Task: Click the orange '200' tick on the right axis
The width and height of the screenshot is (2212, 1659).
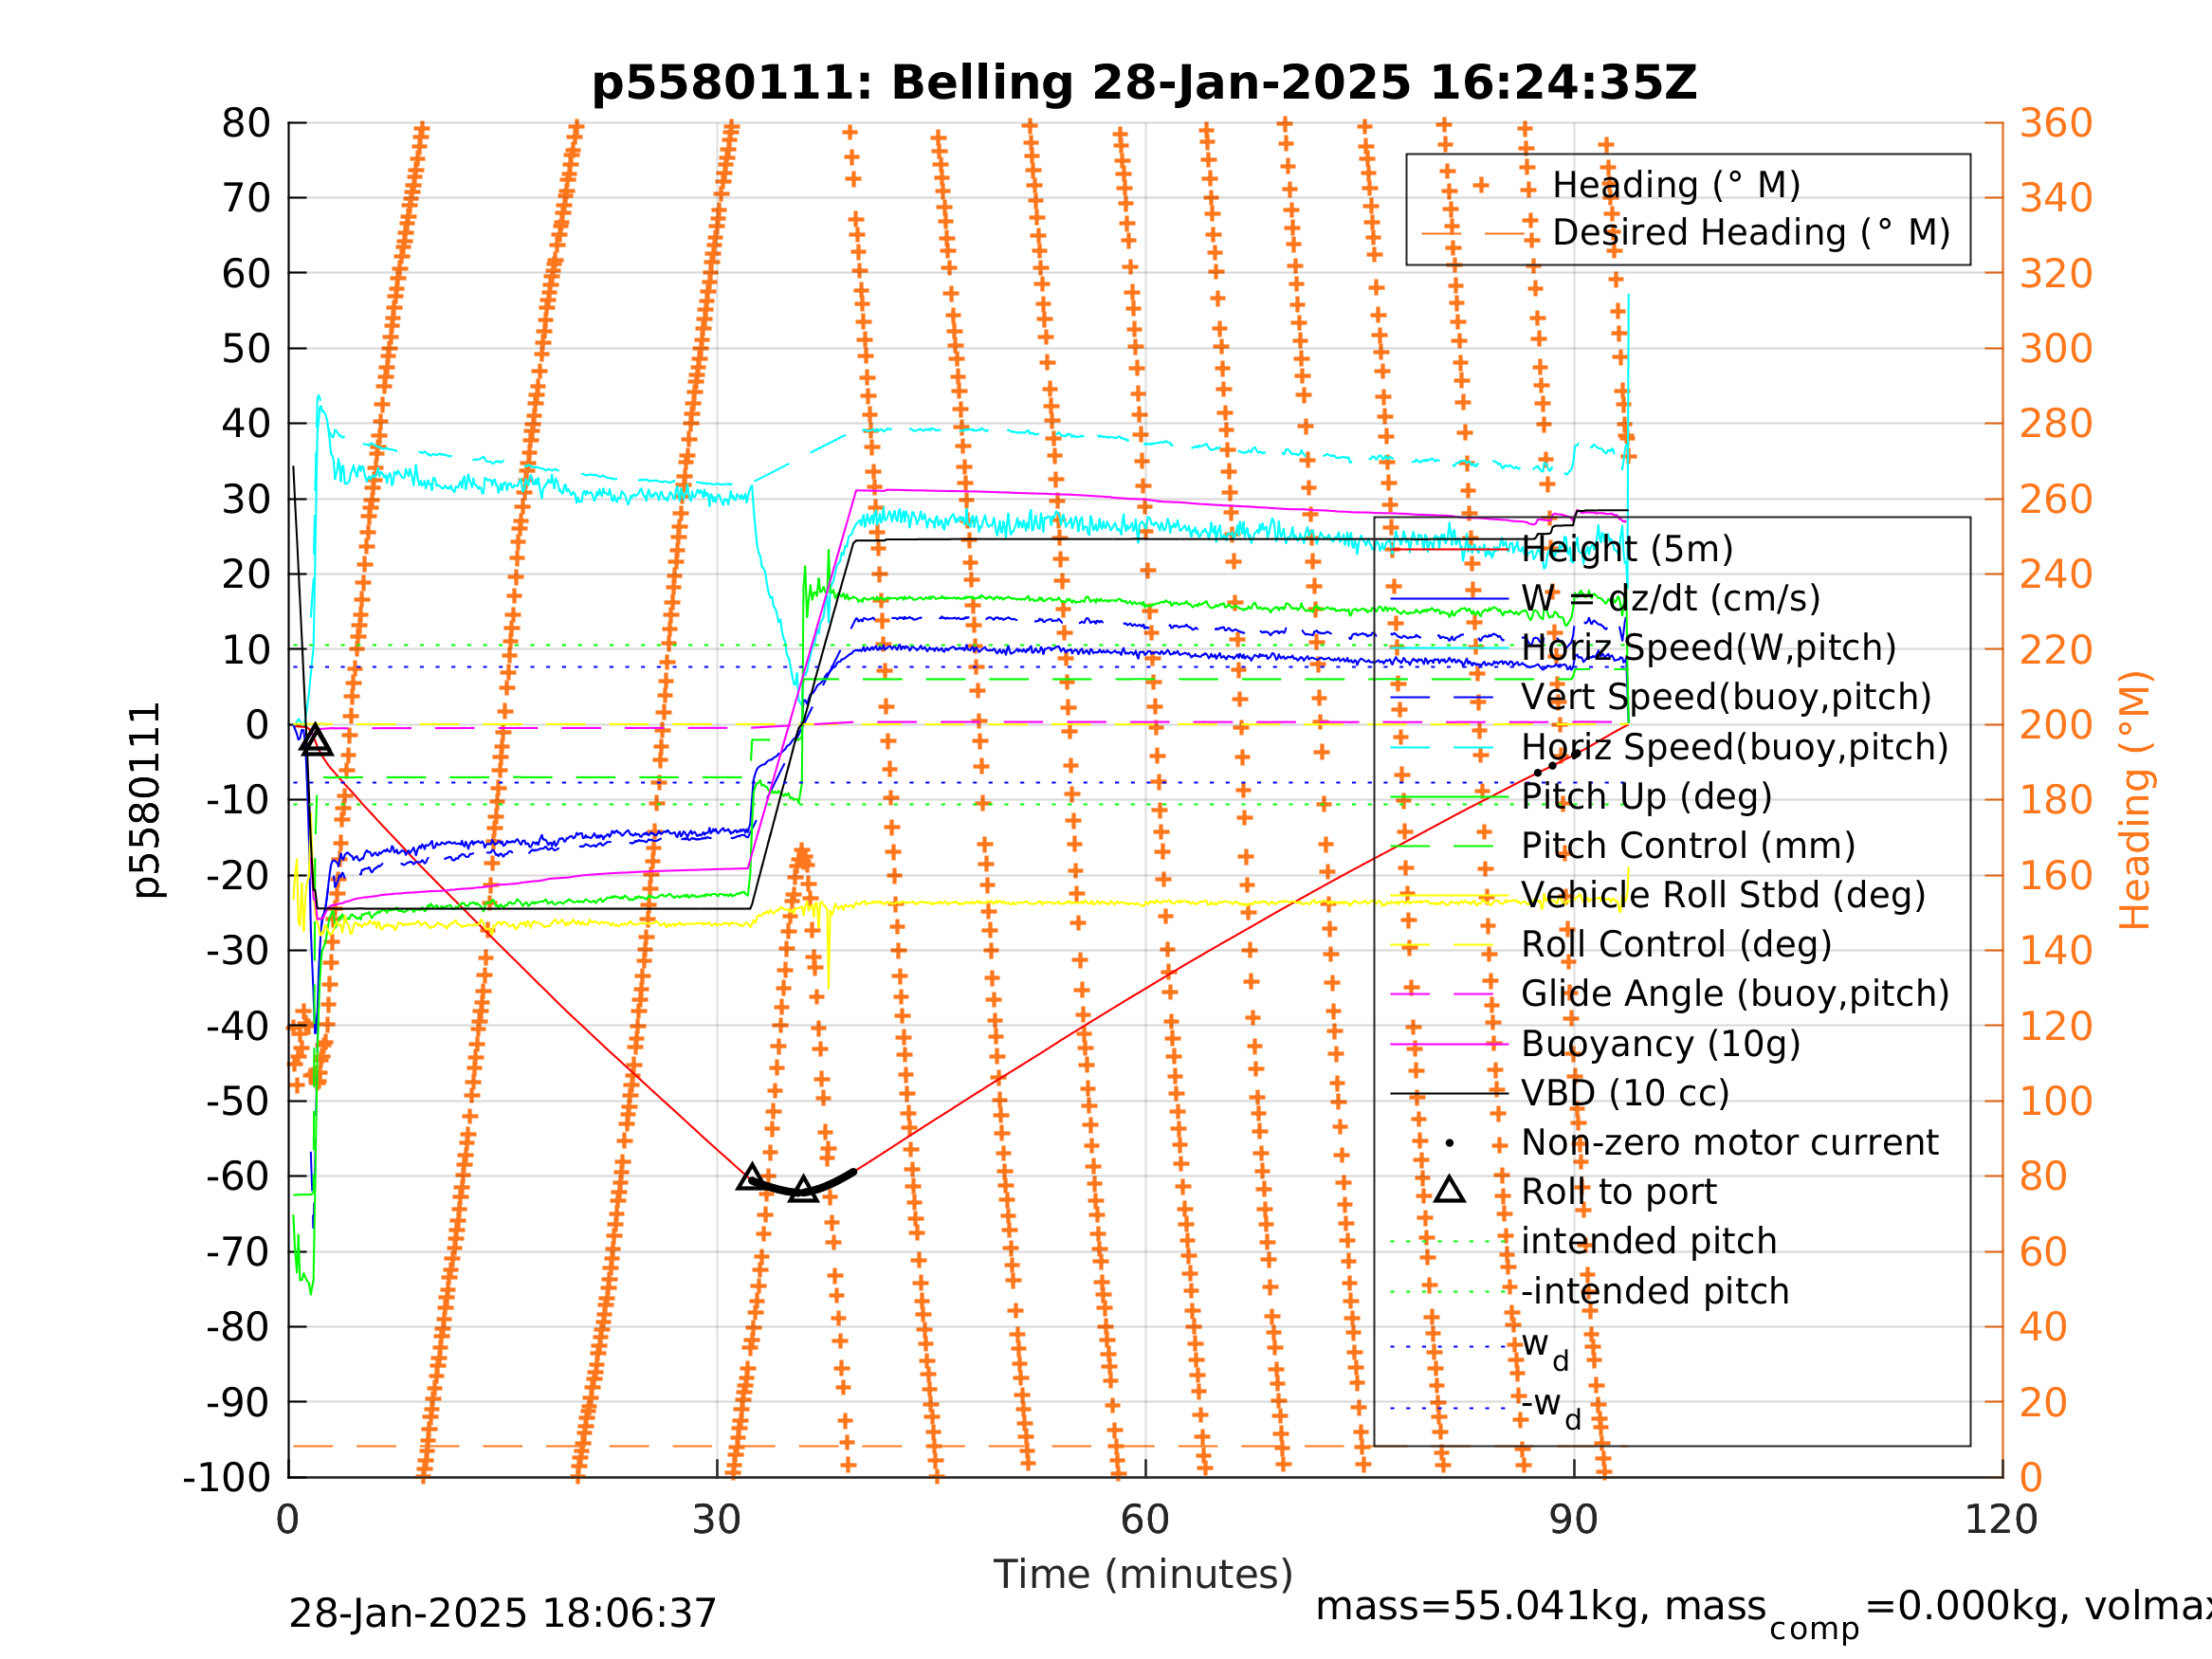Action: 2056,725
